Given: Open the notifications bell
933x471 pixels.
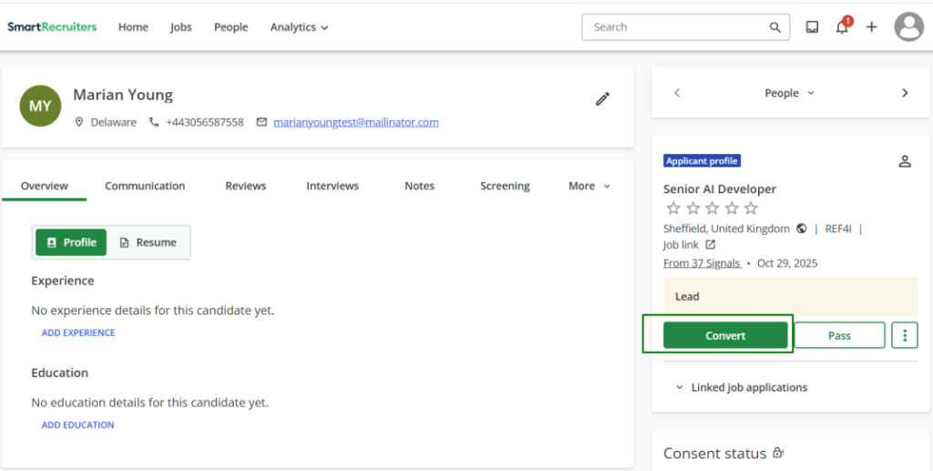Looking at the screenshot, I should [842, 27].
